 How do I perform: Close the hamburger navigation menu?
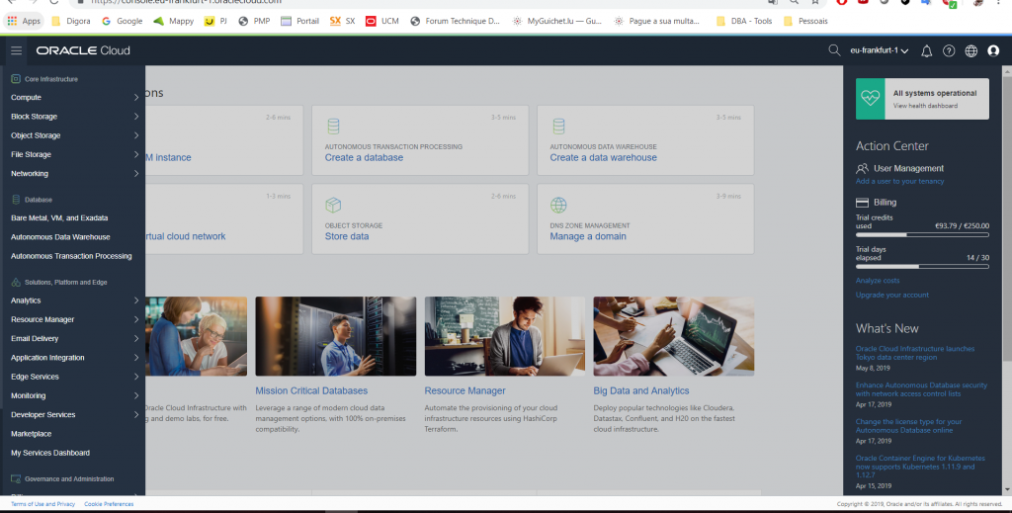point(16,50)
